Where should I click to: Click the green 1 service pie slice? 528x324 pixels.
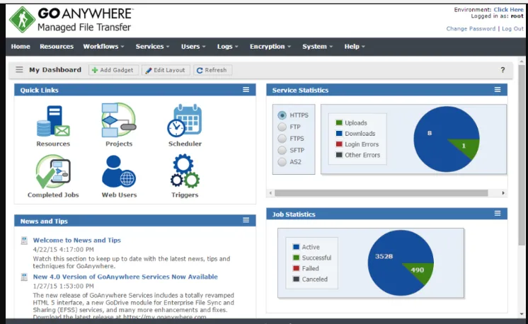[x=465, y=146]
